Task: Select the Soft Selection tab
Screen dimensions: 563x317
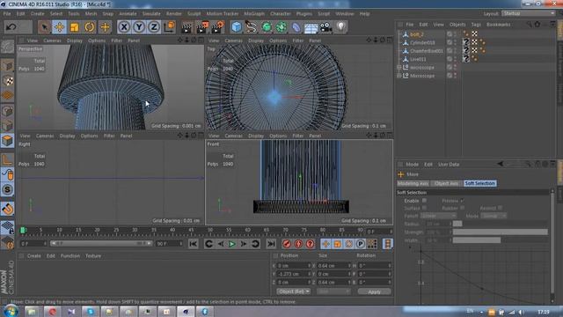Action: (x=479, y=183)
